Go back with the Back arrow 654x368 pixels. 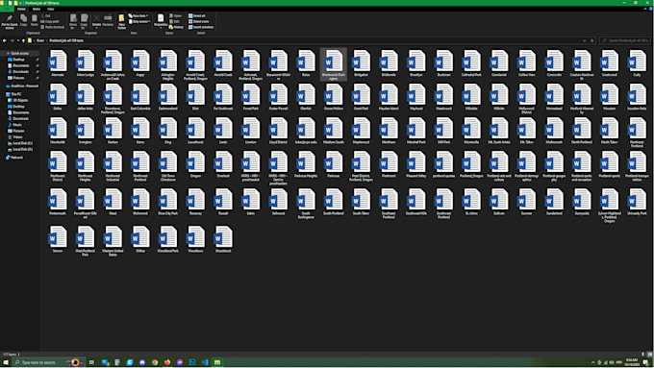coord(5,40)
